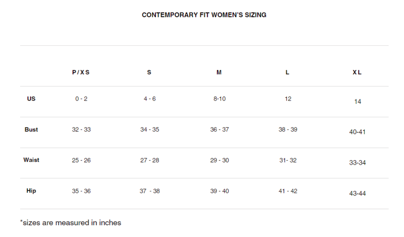Screen dimensions: 404x237
Task: Click the waist measurement 29 - 30
Action: 220,160
